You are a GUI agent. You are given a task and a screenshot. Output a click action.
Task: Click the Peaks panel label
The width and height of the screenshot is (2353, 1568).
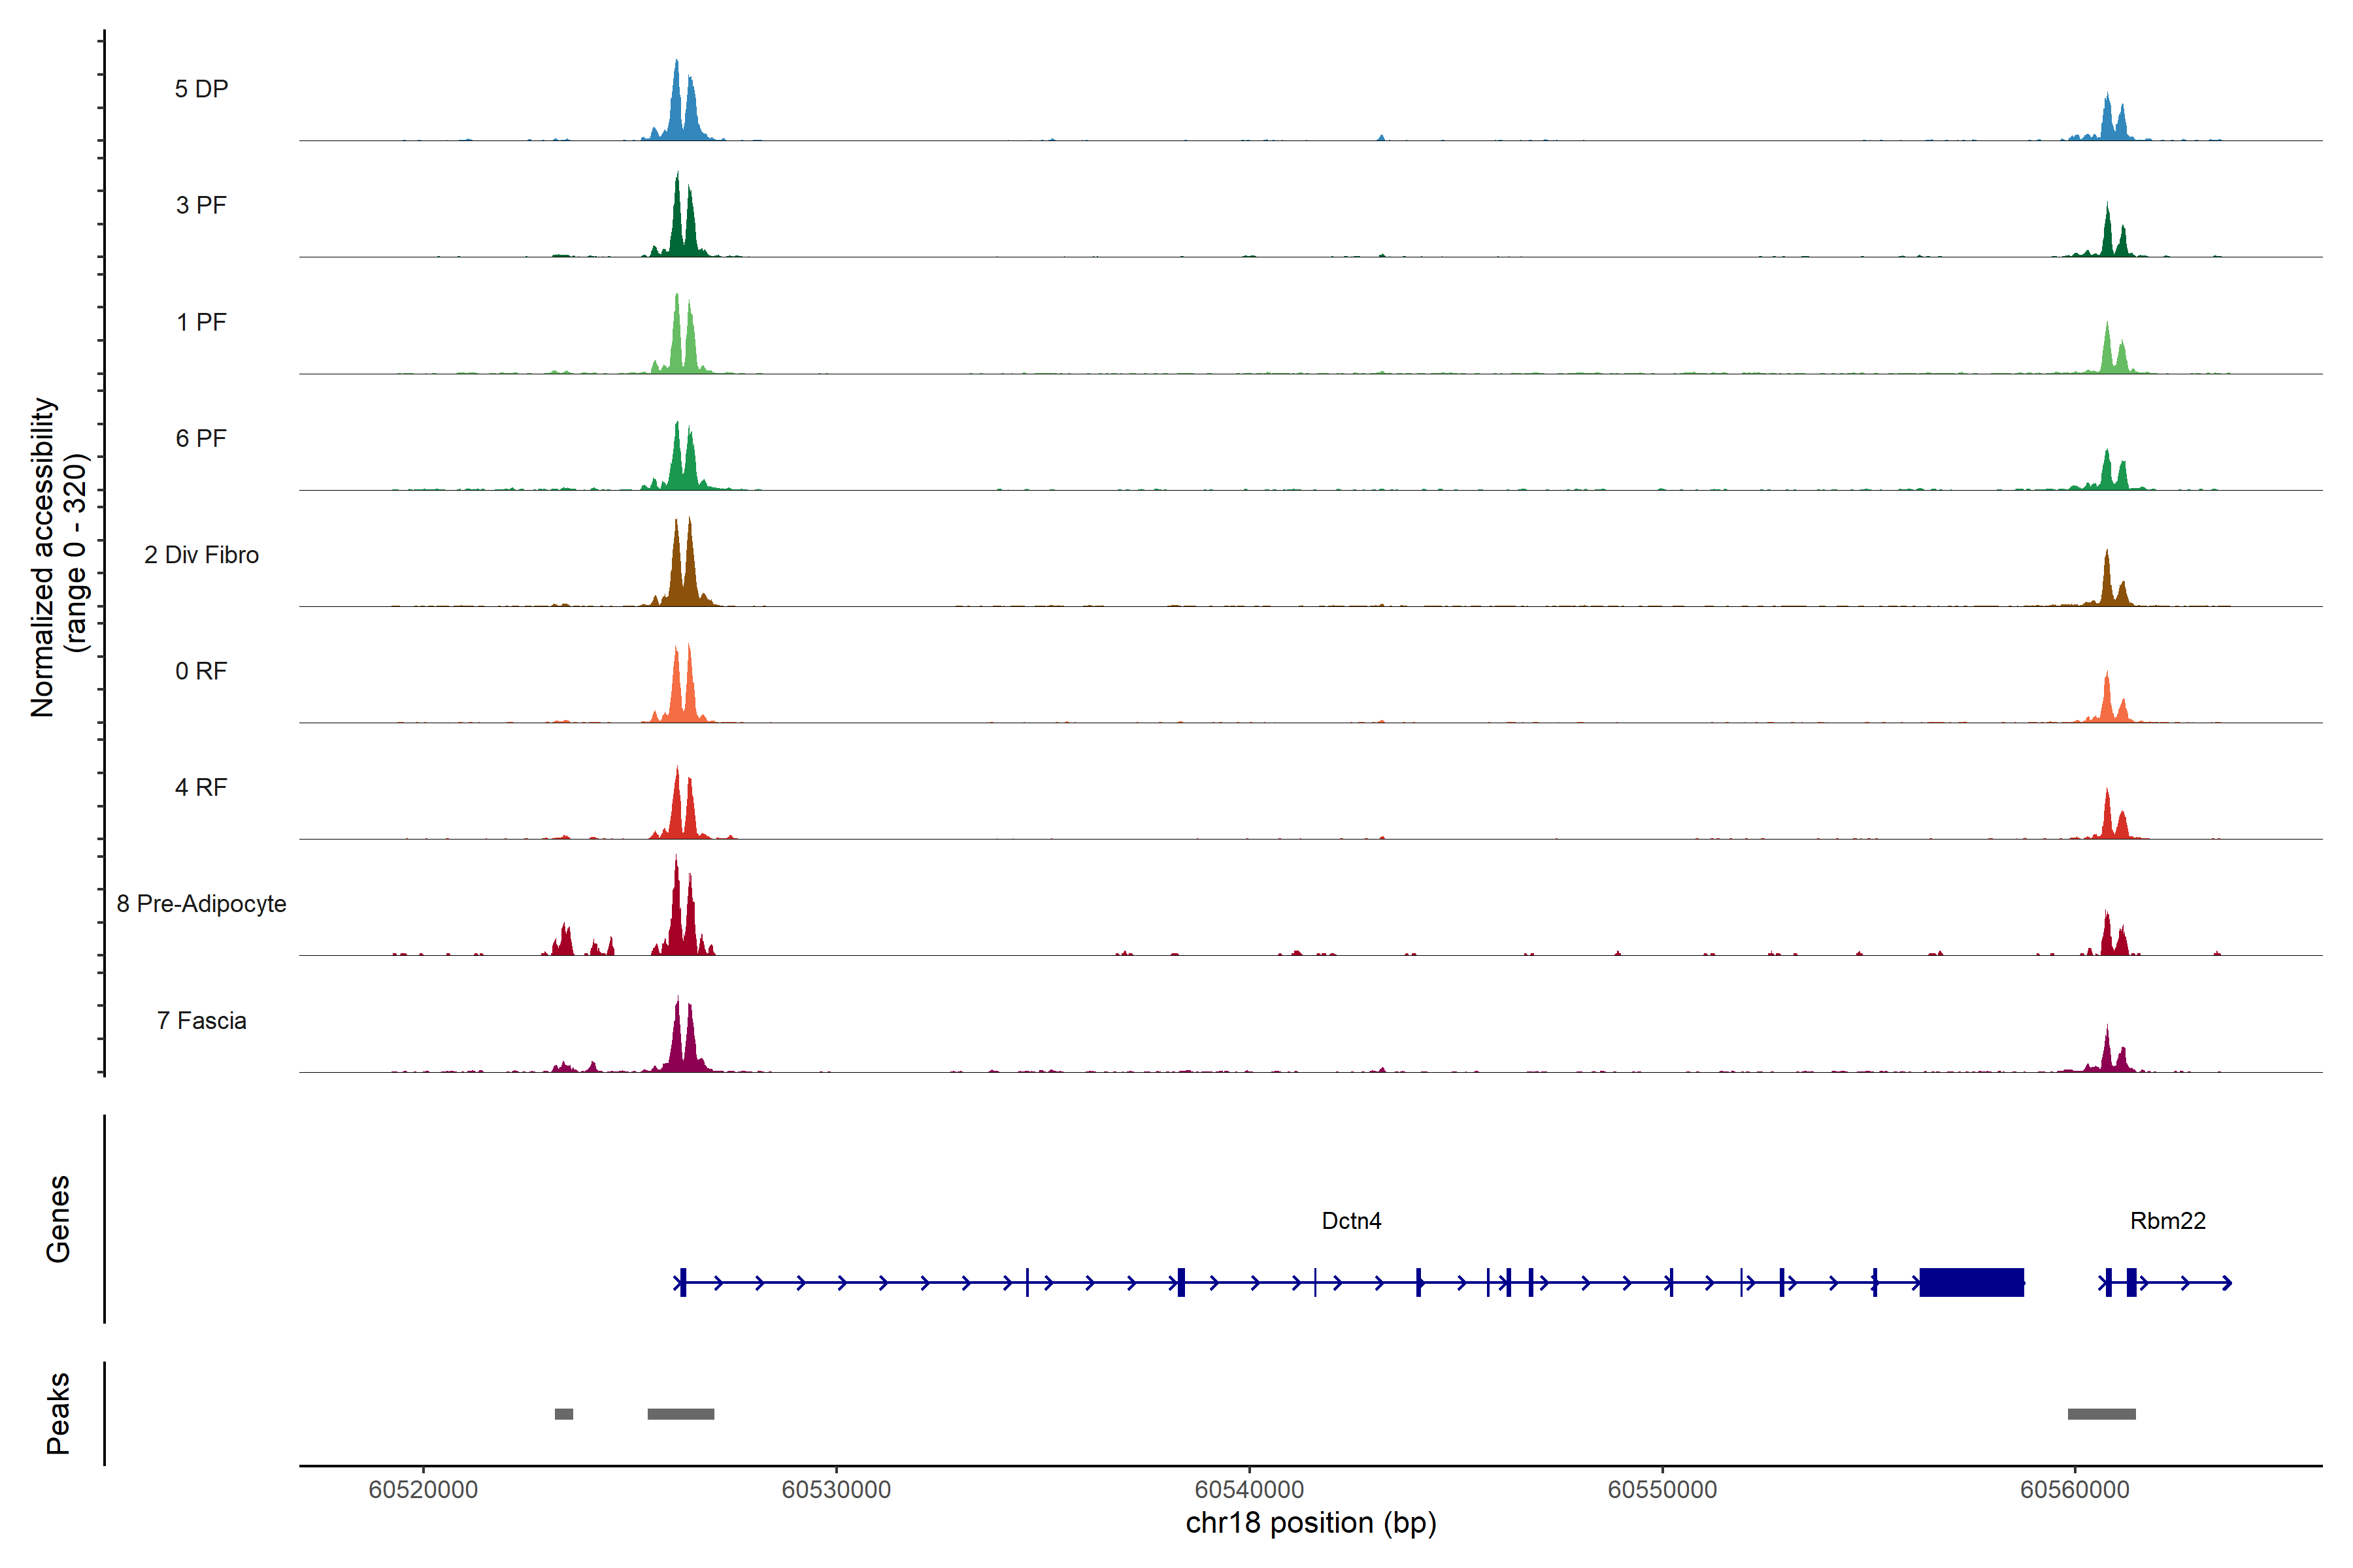coord(58,1413)
